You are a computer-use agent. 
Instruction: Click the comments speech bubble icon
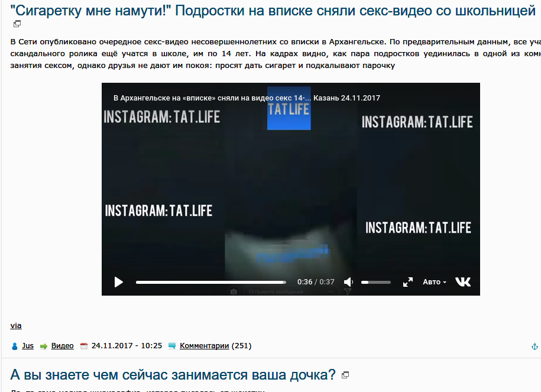tap(172, 346)
